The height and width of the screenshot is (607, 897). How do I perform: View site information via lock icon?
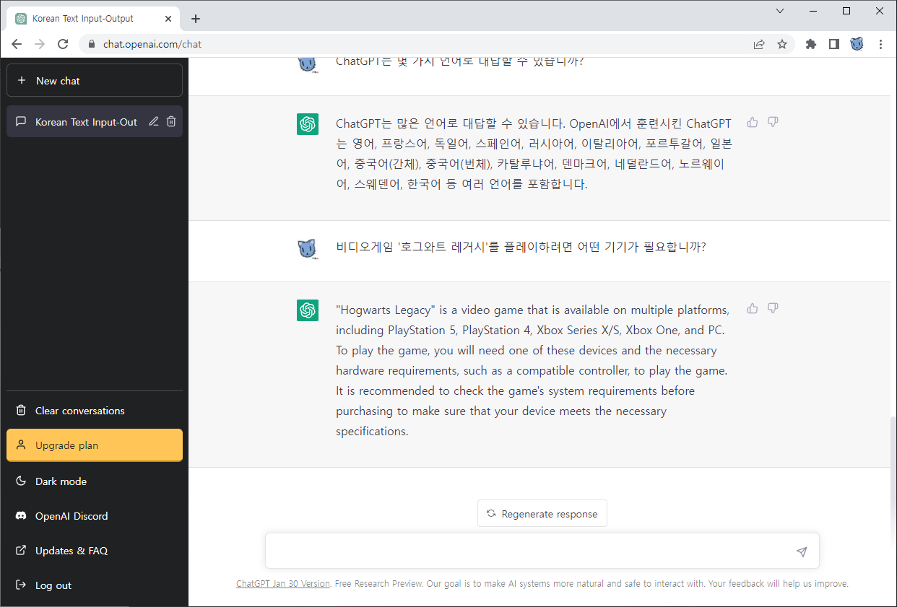[91, 44]
